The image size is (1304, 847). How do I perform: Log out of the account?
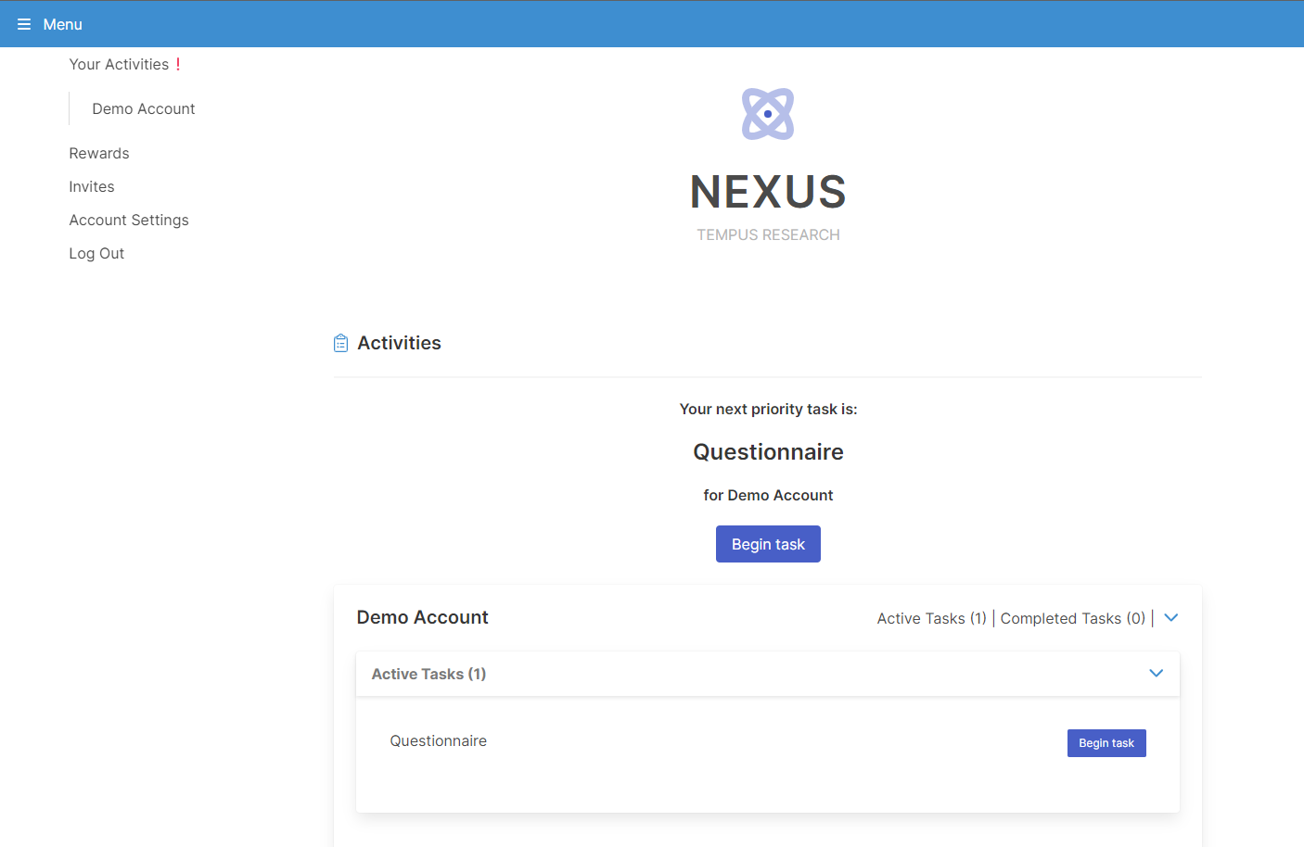(x=96, y=253)
